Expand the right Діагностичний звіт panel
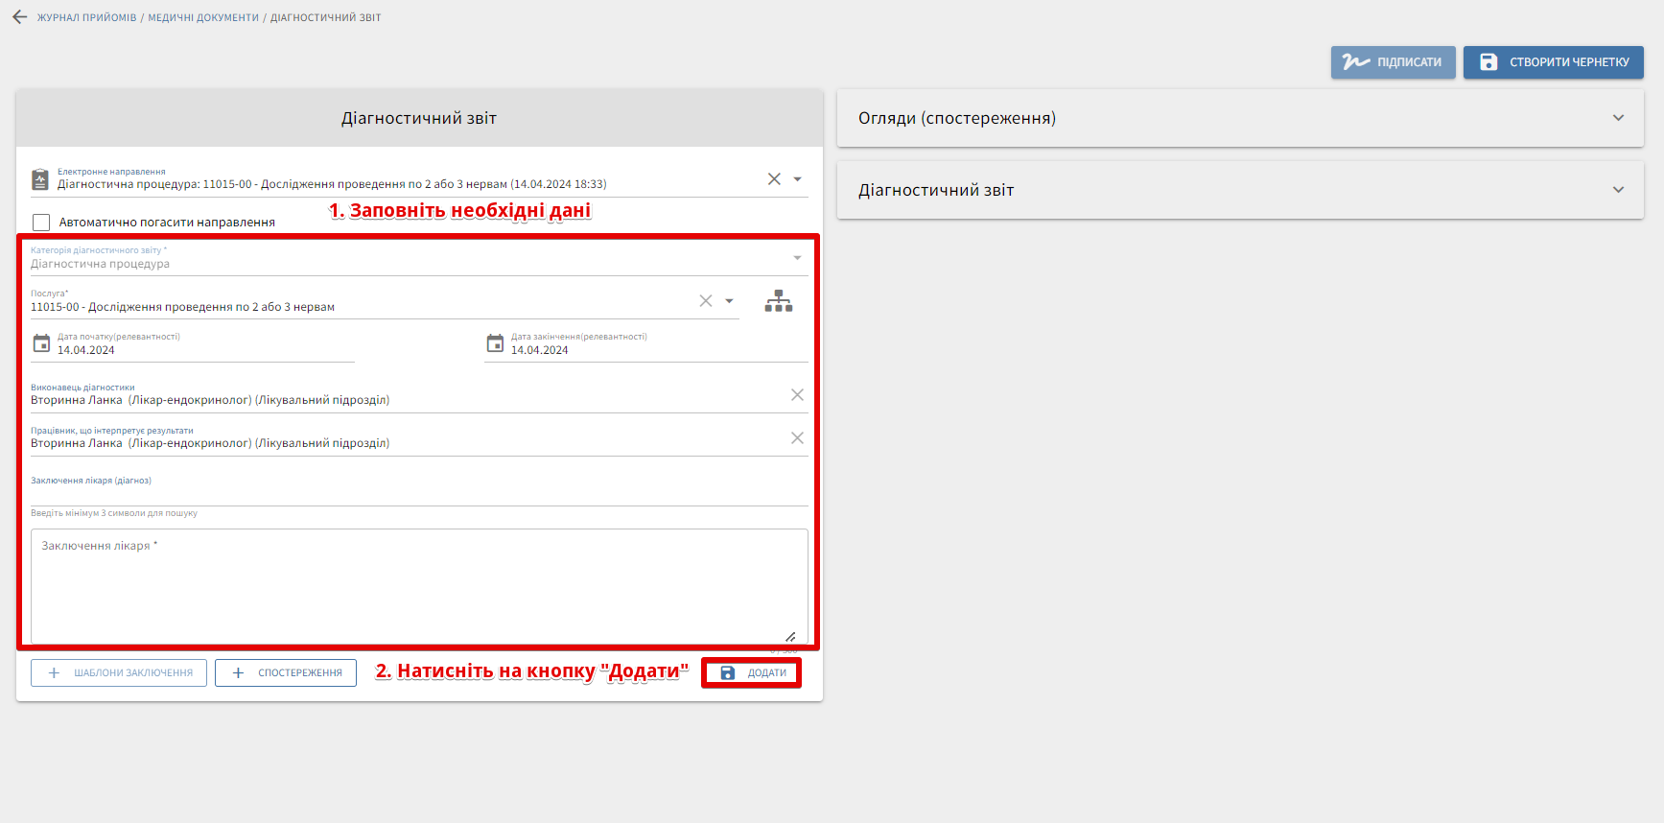The height and width of the screenshot is (823, 1664). pos(1618,190)
